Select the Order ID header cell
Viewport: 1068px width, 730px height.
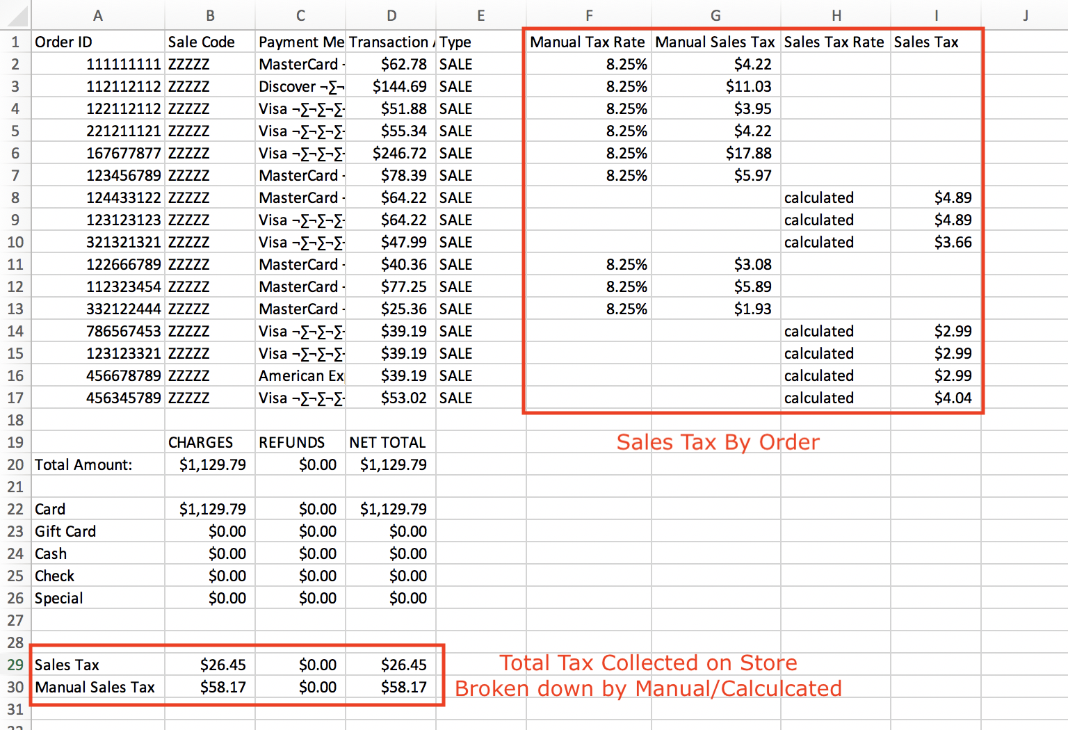tap(98, 42)
